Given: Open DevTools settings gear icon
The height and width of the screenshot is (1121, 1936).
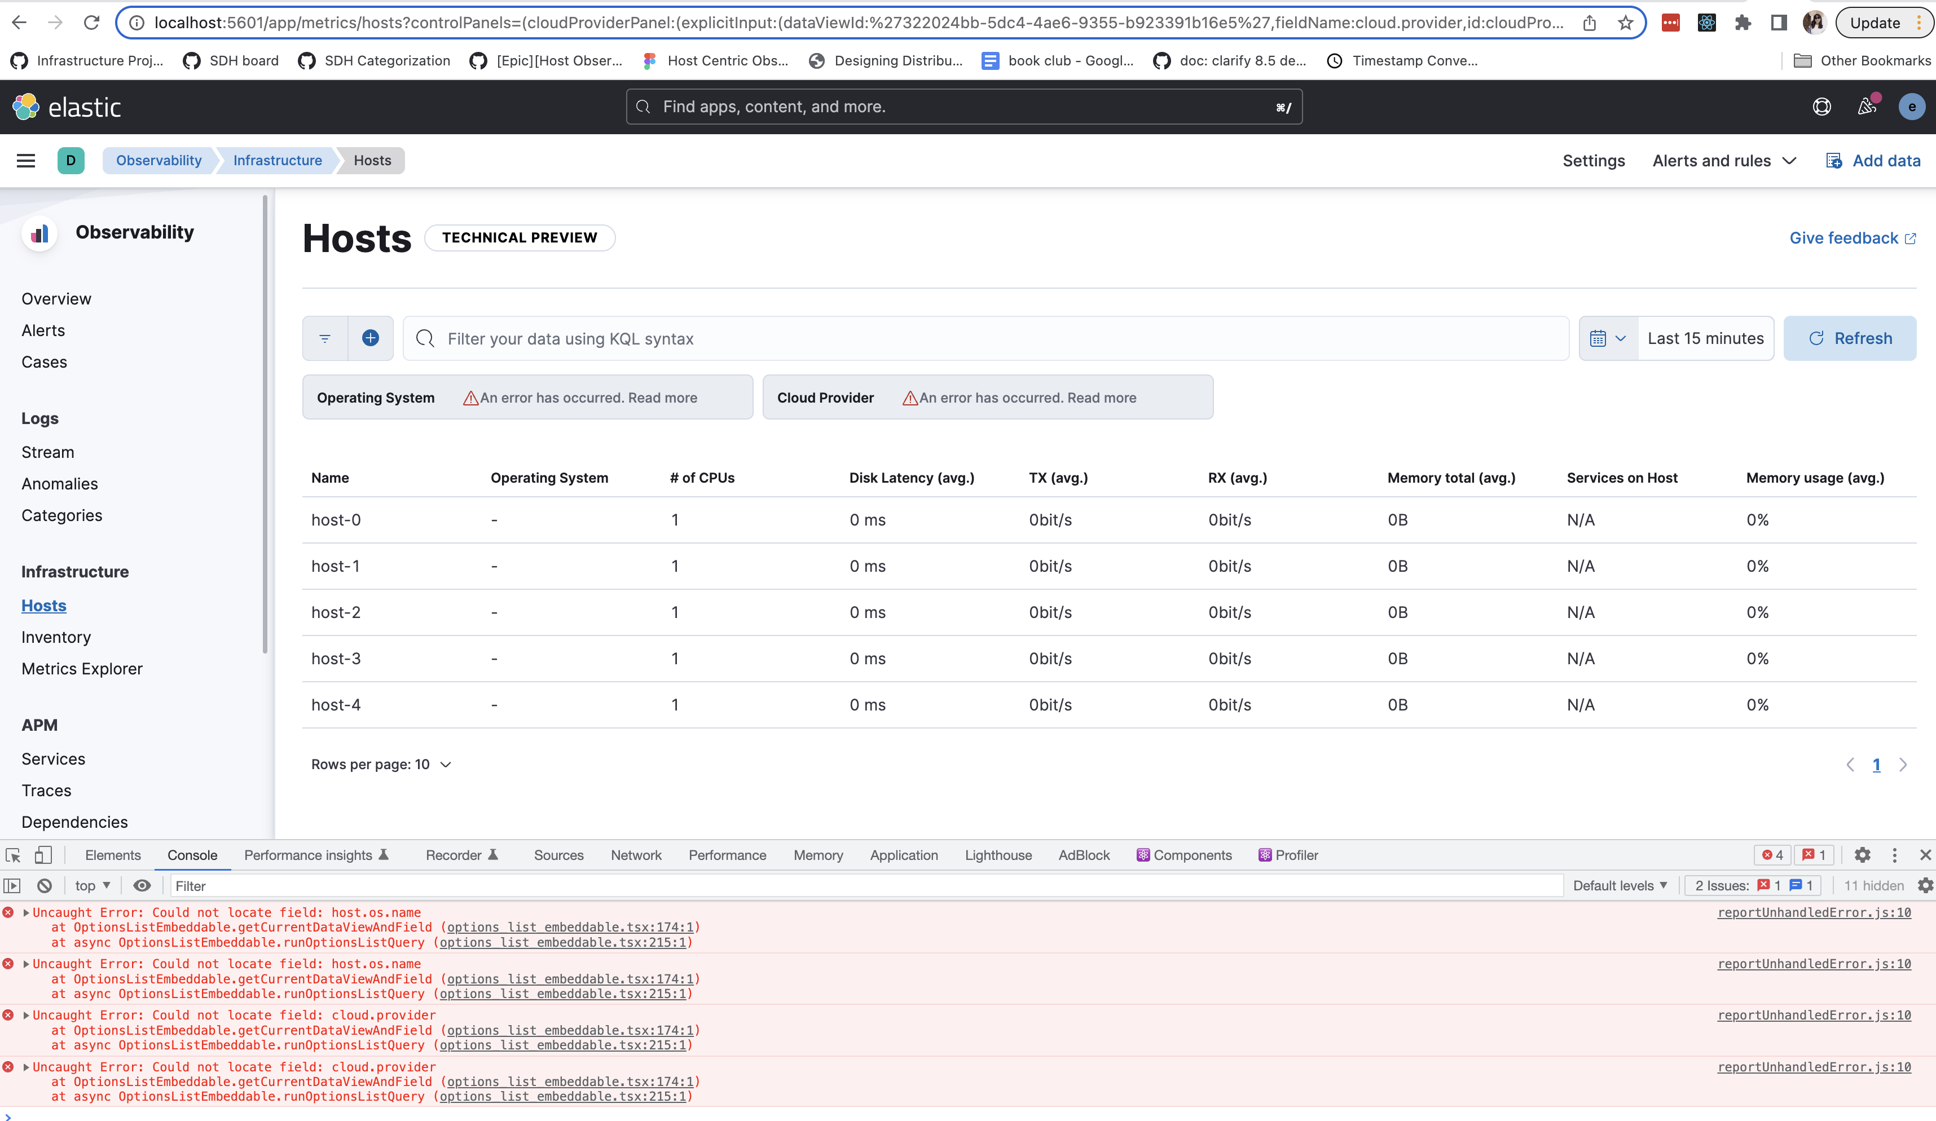Looking at the screenshot, I should click(x=1862, y=855).
